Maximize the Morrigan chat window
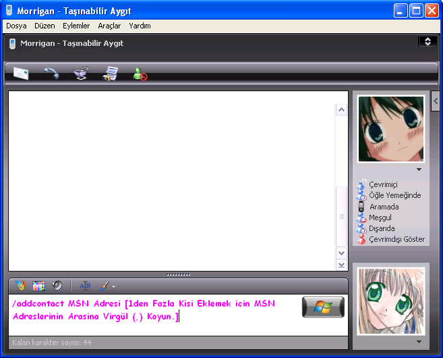This screenshot has width=443, height=358. coord(416,11)
